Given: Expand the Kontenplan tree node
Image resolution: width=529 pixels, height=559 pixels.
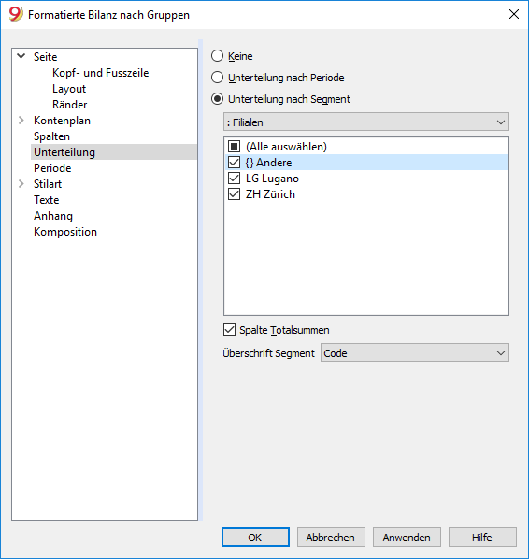Looking at the screenshot, I should [21, 121].
